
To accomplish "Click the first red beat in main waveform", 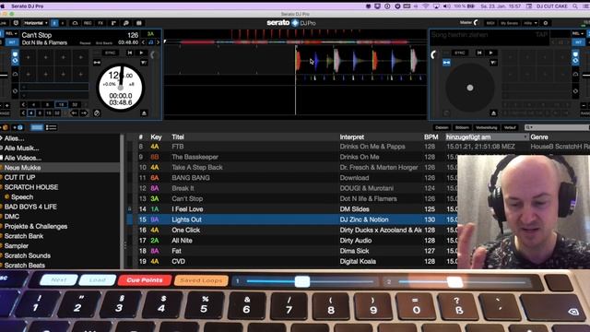I will (x=298, y=61).
